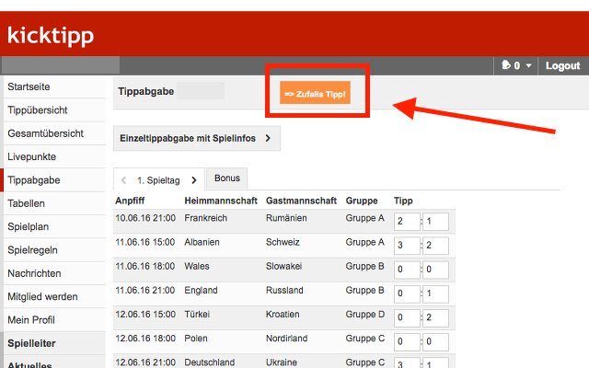Click the Frankreich team name
Viewport: 589px width, 368px height.
[x=205, y=218]
